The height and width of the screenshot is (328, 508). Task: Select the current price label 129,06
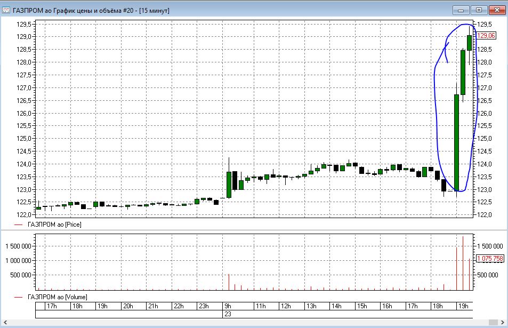click(x=486, y=36)
